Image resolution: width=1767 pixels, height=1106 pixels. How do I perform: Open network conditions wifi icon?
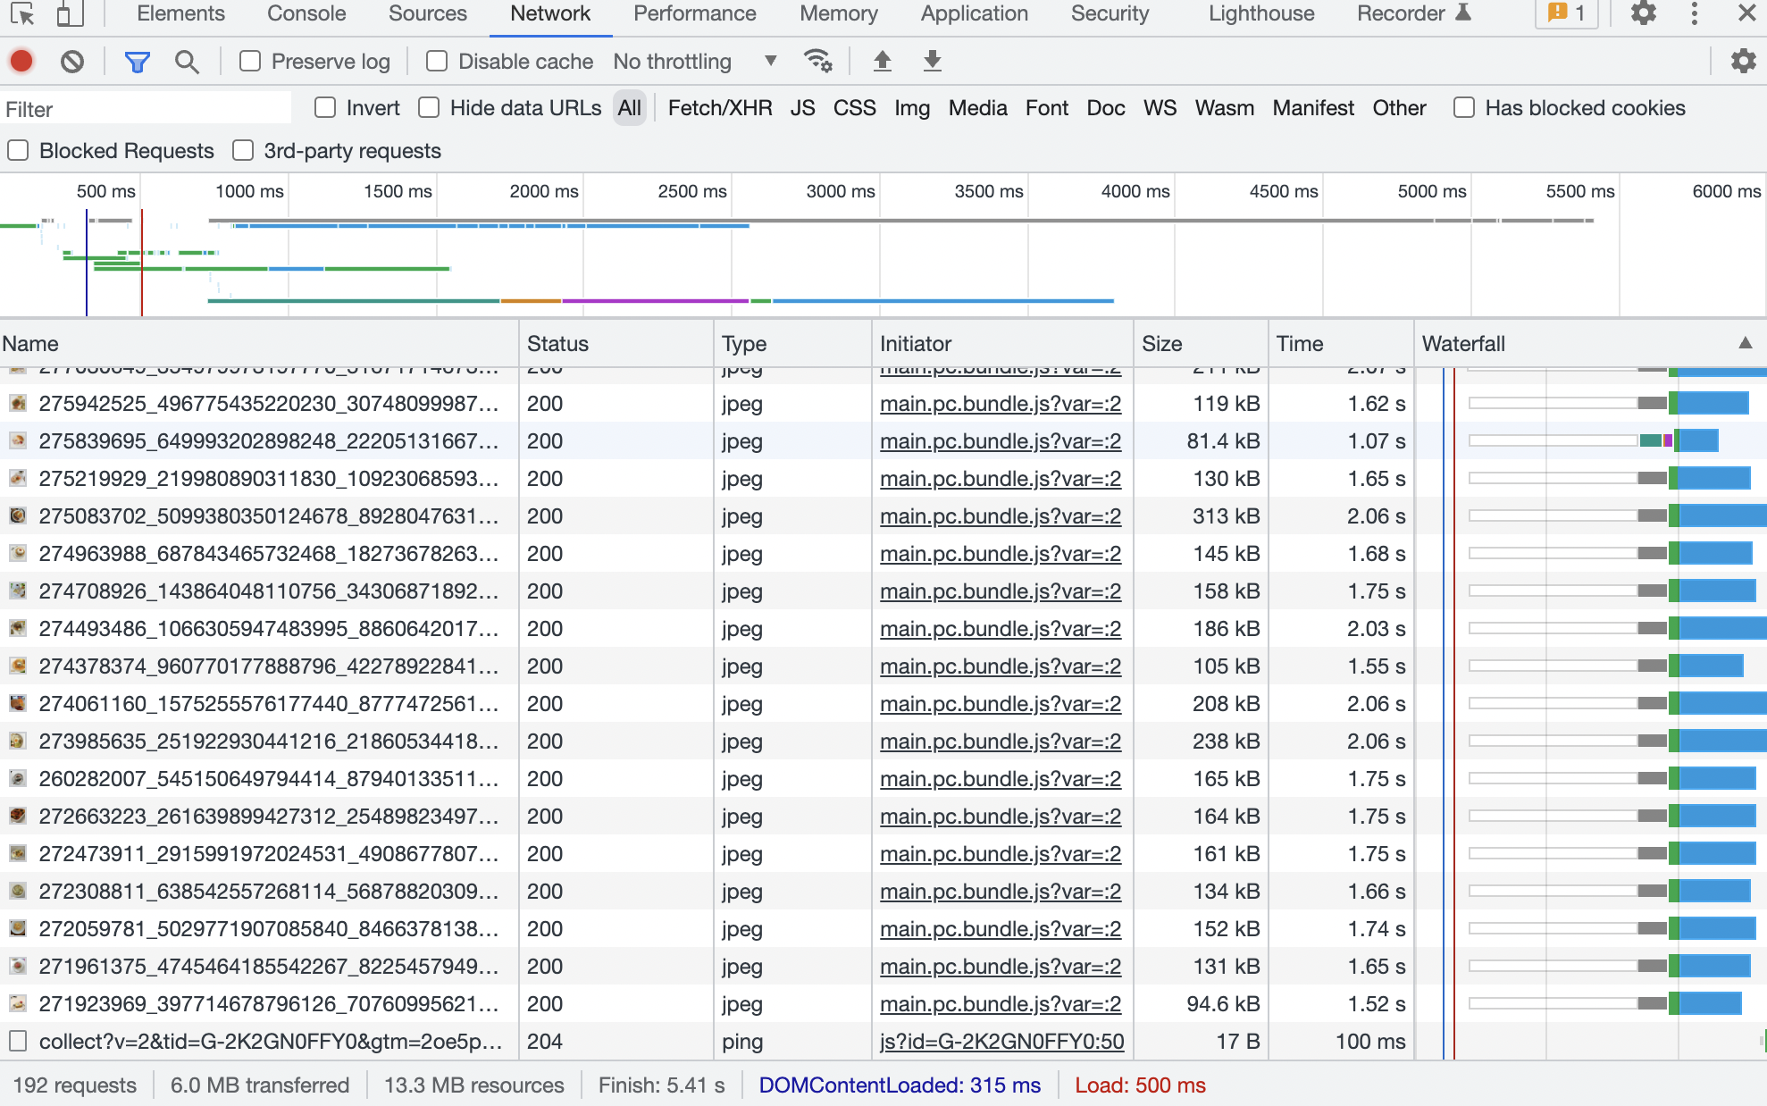click(817, 62)
